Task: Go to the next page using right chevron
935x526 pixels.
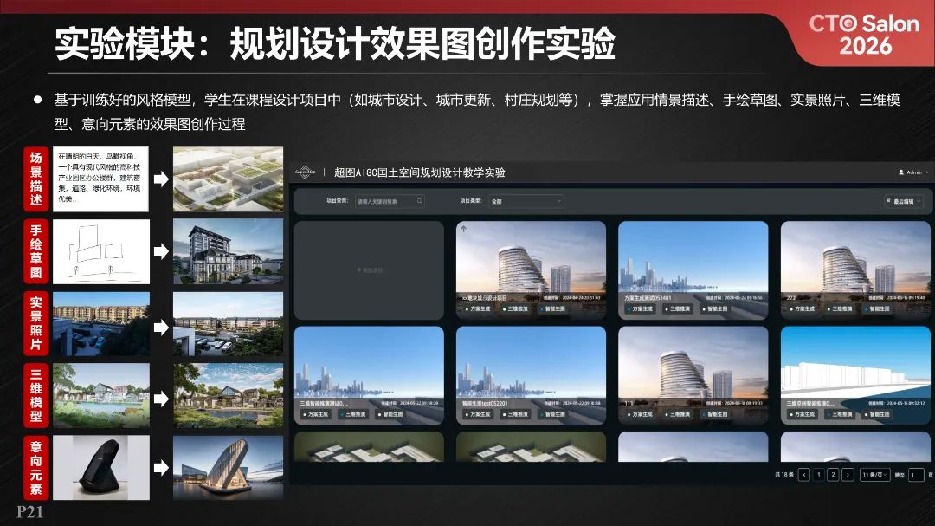Action: coord(848,474)
